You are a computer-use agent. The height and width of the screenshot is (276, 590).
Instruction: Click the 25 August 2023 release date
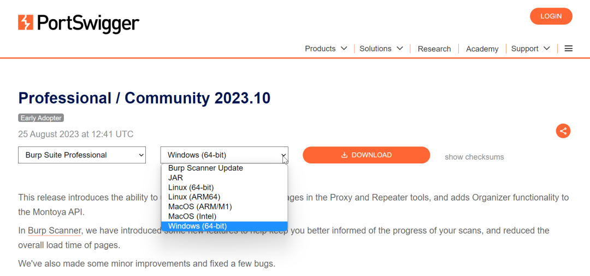[x=75, y=134]
